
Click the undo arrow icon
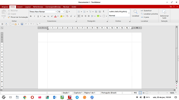(x=26, y=24)
